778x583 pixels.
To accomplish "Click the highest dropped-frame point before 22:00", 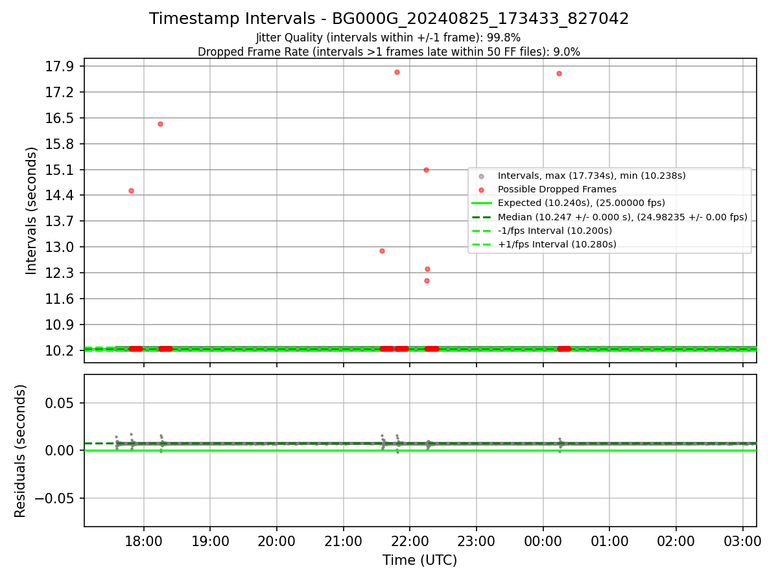I will pos(397,72).
